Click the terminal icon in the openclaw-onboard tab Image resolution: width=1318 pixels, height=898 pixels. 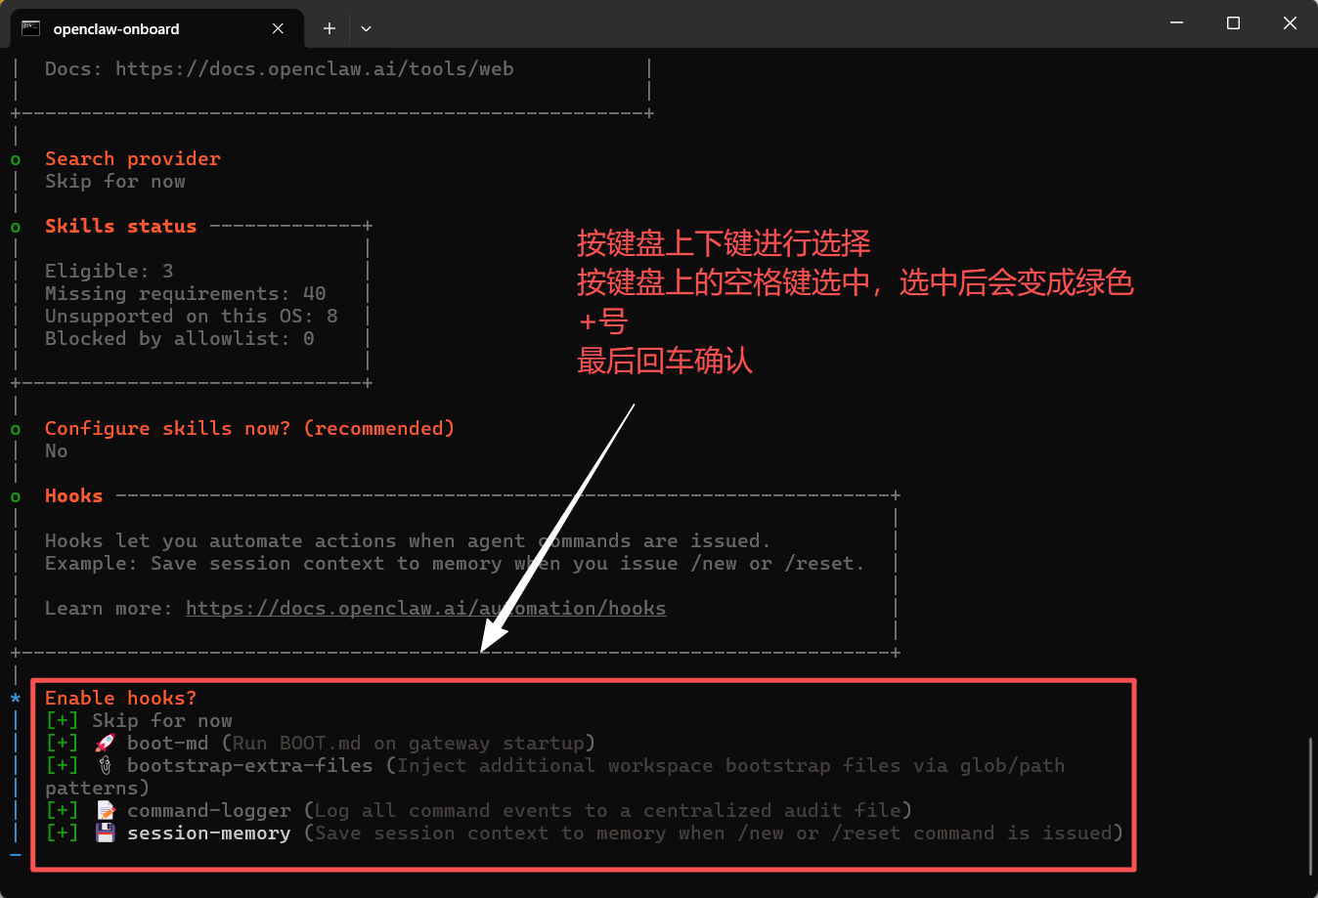click(x=31, y=28)
